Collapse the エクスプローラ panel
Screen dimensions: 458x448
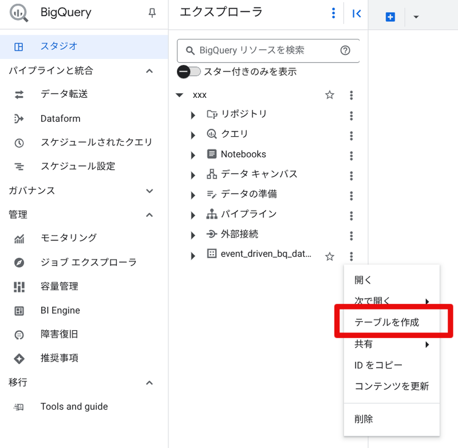point(357,13)
